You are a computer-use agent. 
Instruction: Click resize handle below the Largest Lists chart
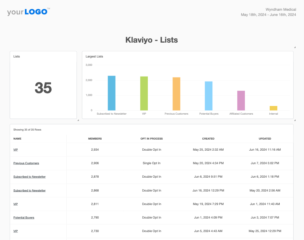(295, 121)
